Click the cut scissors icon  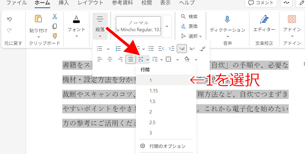pyautogui.click(x=55, y=17)
